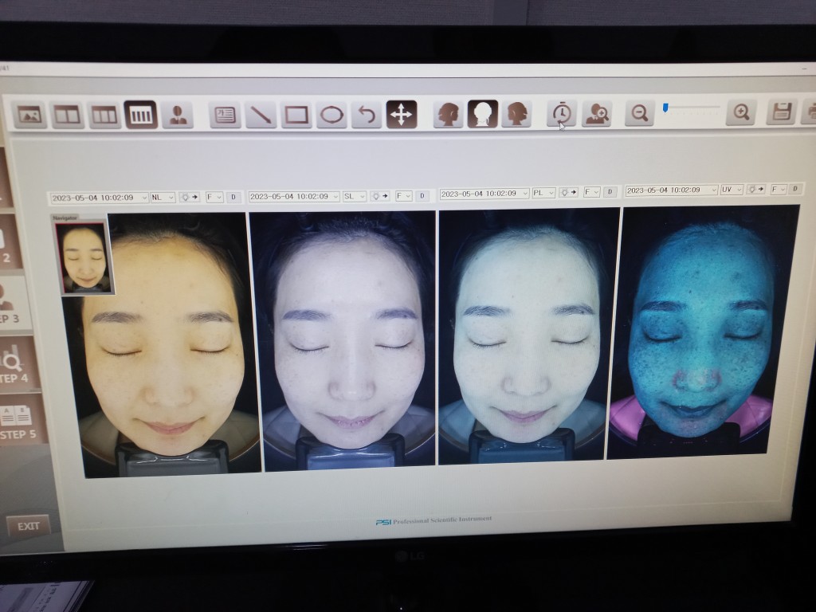Click the zoom in magnifier
Image resolution: width=816 pixels, height=612 pixels.
(x=741, y=112)
